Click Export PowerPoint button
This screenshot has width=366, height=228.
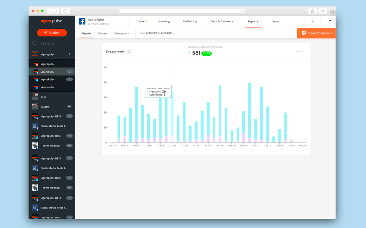pyautogui.click(x=316, y=33)
